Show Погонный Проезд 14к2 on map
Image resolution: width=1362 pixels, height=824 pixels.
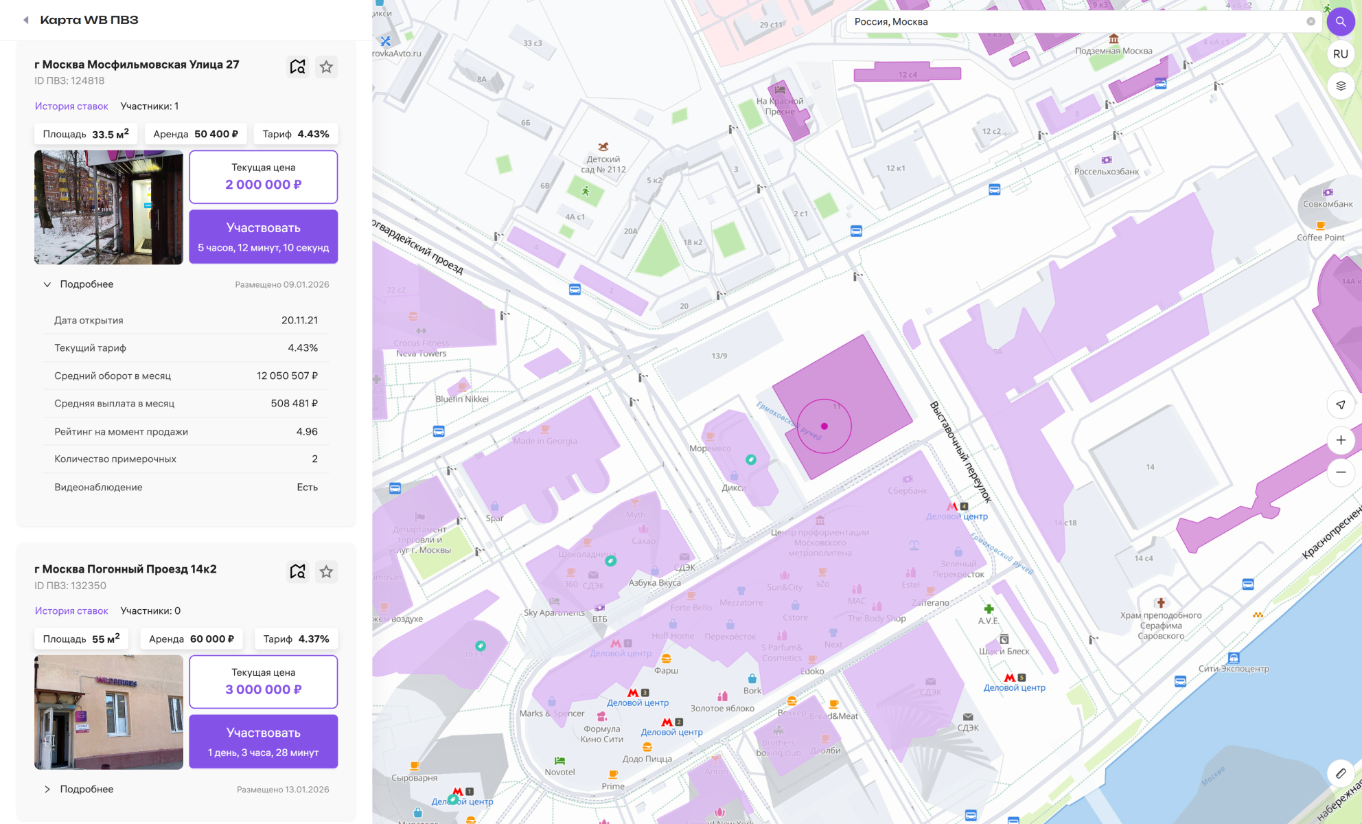(297, 571)
